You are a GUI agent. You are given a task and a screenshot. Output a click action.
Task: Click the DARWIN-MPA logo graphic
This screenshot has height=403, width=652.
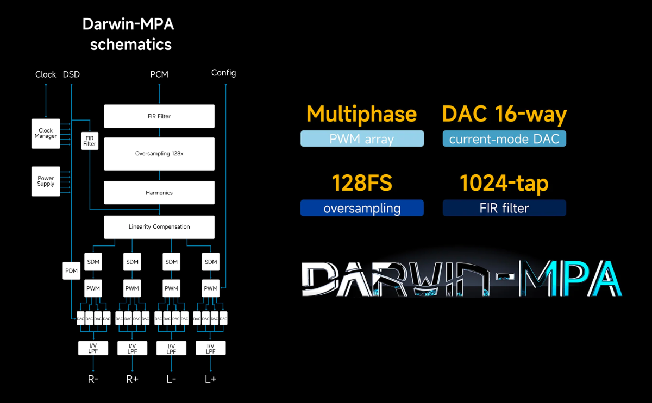point(461,278)
